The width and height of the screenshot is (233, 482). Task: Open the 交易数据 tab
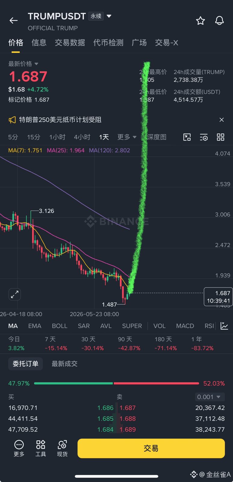coord(70,43)
